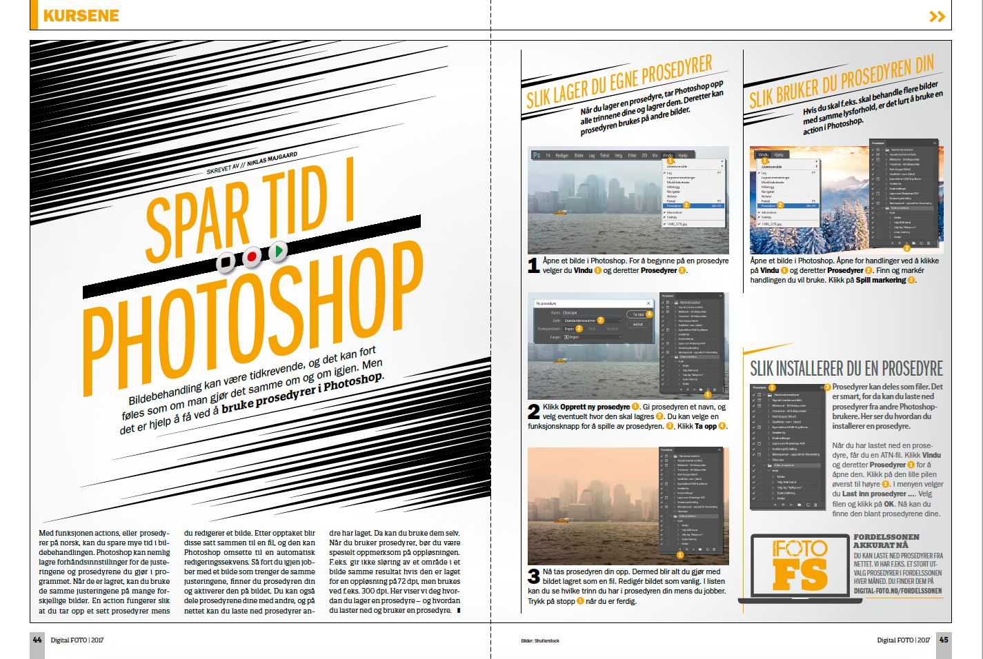Click the red record icon in the headline
This screenshot has height=659, width=983.
252,256
